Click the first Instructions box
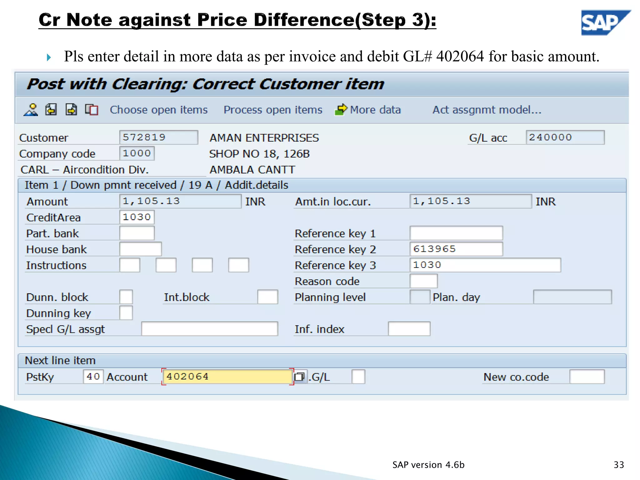The image size is (640, 480). pyautogui.click(x=130, y=265)
